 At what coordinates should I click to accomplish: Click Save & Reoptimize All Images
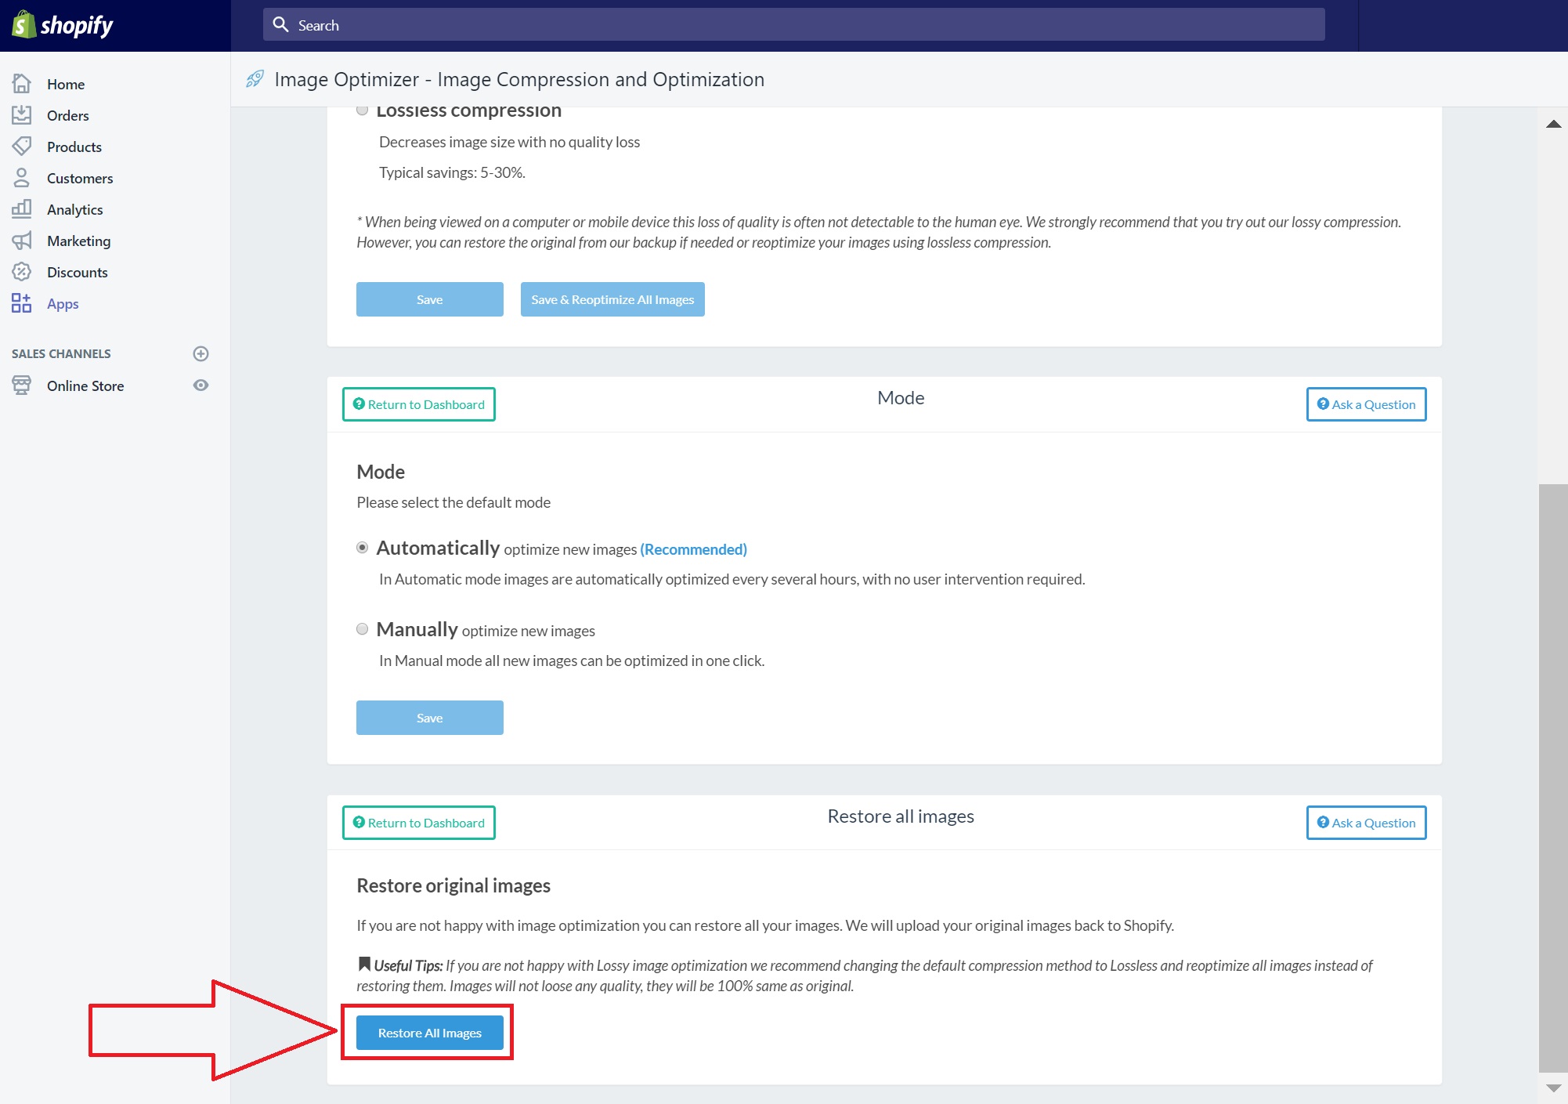[612, 299]
